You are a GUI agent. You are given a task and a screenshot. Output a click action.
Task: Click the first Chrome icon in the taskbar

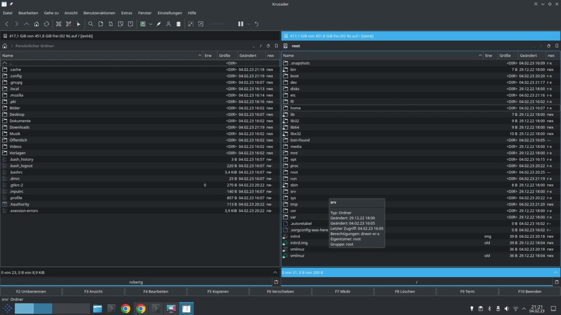125,308
